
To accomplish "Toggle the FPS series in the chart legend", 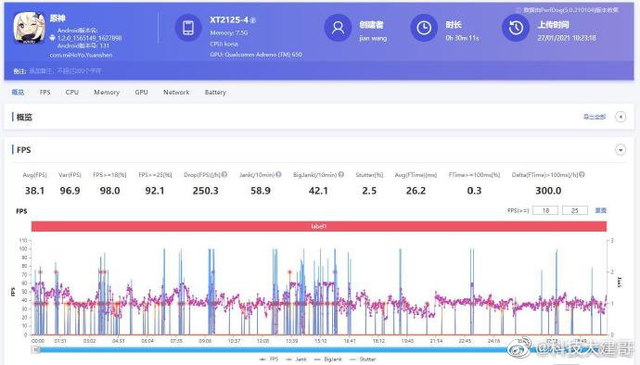I will click(269, 359).
